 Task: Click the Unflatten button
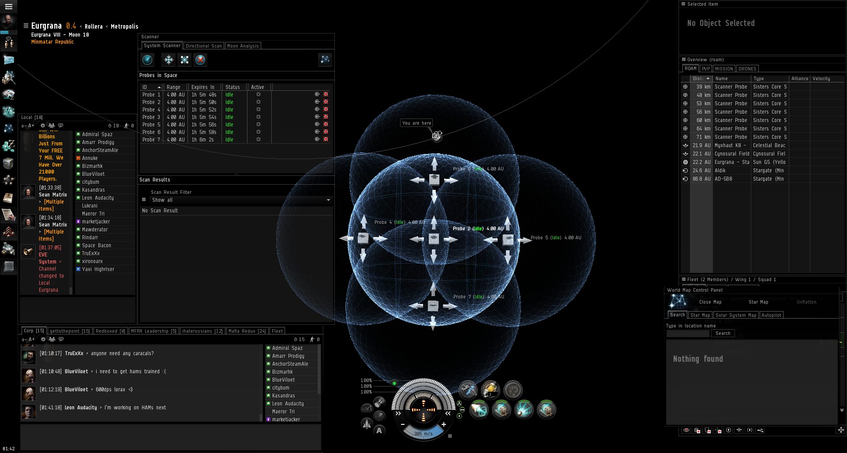(x=806, y=302)
